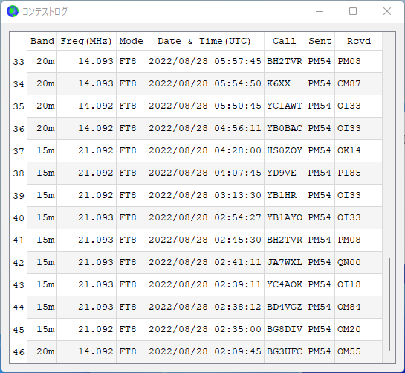The width and height of the screenshot is (405, 373).
Task: Click callsign HS0ZOY
Action: 285,150
